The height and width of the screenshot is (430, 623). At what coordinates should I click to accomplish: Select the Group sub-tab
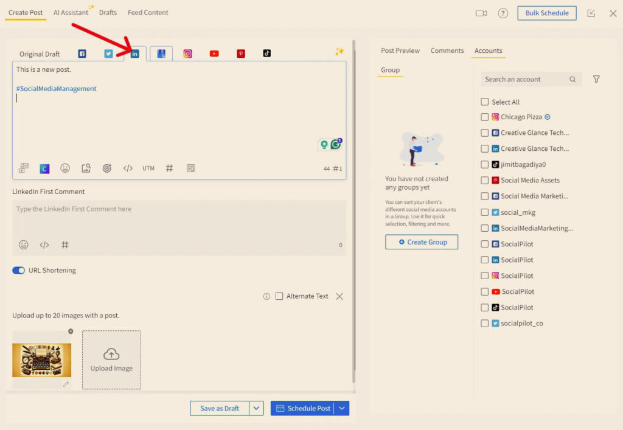pyautogui.click(x=390, y=70)
